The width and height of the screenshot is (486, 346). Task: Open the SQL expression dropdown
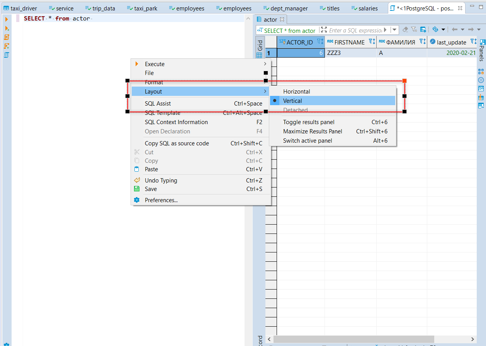tap(395, 29)
